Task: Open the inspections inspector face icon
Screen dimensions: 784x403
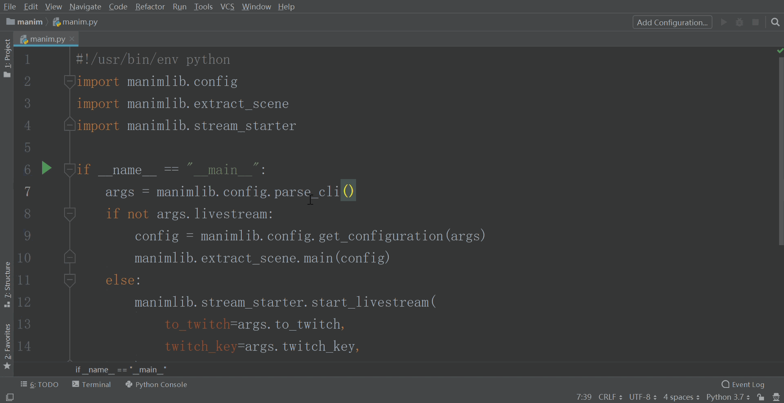Action: tap(776, 397)
